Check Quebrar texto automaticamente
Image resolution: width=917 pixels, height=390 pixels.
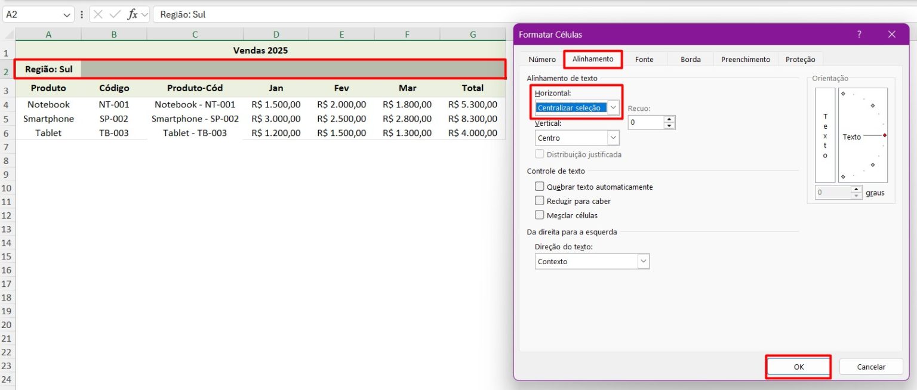[x=539, y=187]
